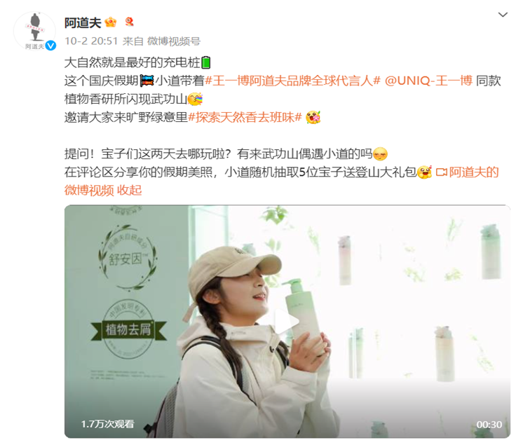The image size is (523, 445).
Task: Play the video with the center play button
Action: pyautogui.click(x=287, y=322)
